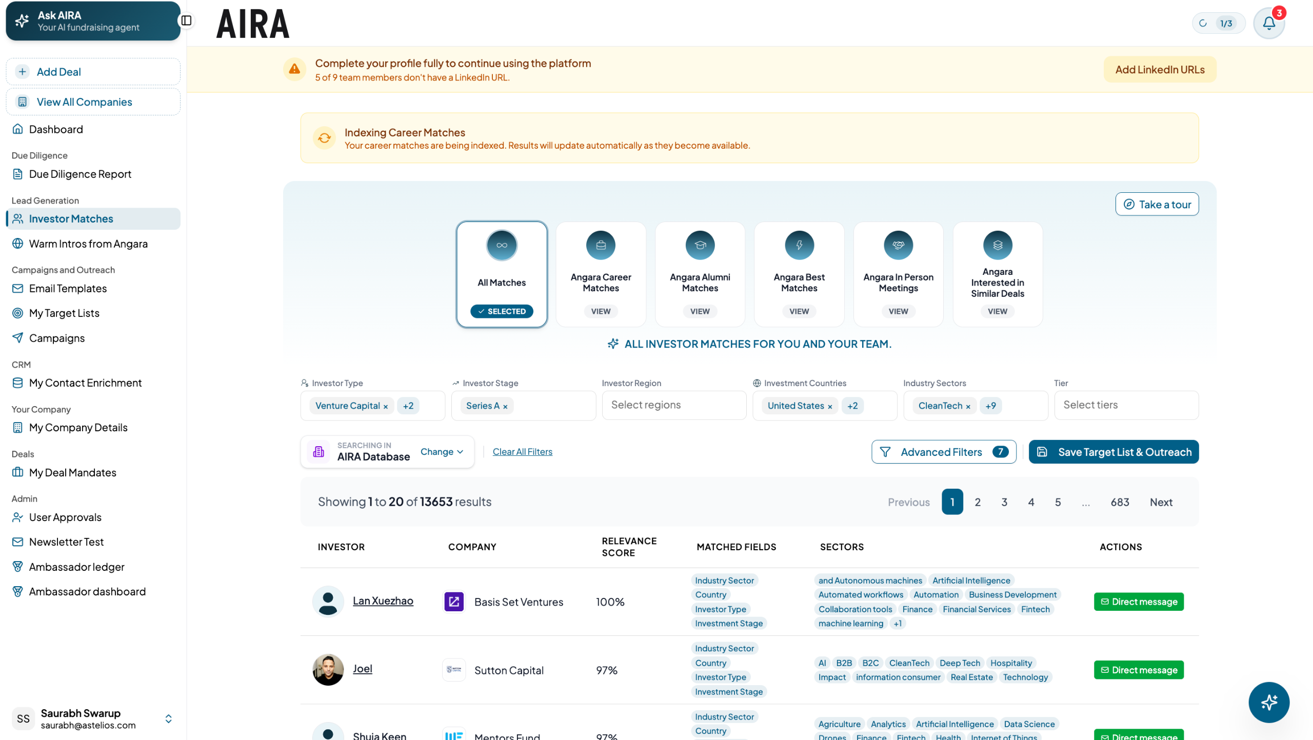Open Investor Matches in the sidebar

tap(93, 218)
